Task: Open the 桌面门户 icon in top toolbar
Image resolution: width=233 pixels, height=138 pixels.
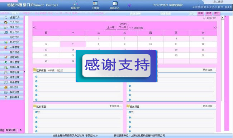Action: click(75, 5)
